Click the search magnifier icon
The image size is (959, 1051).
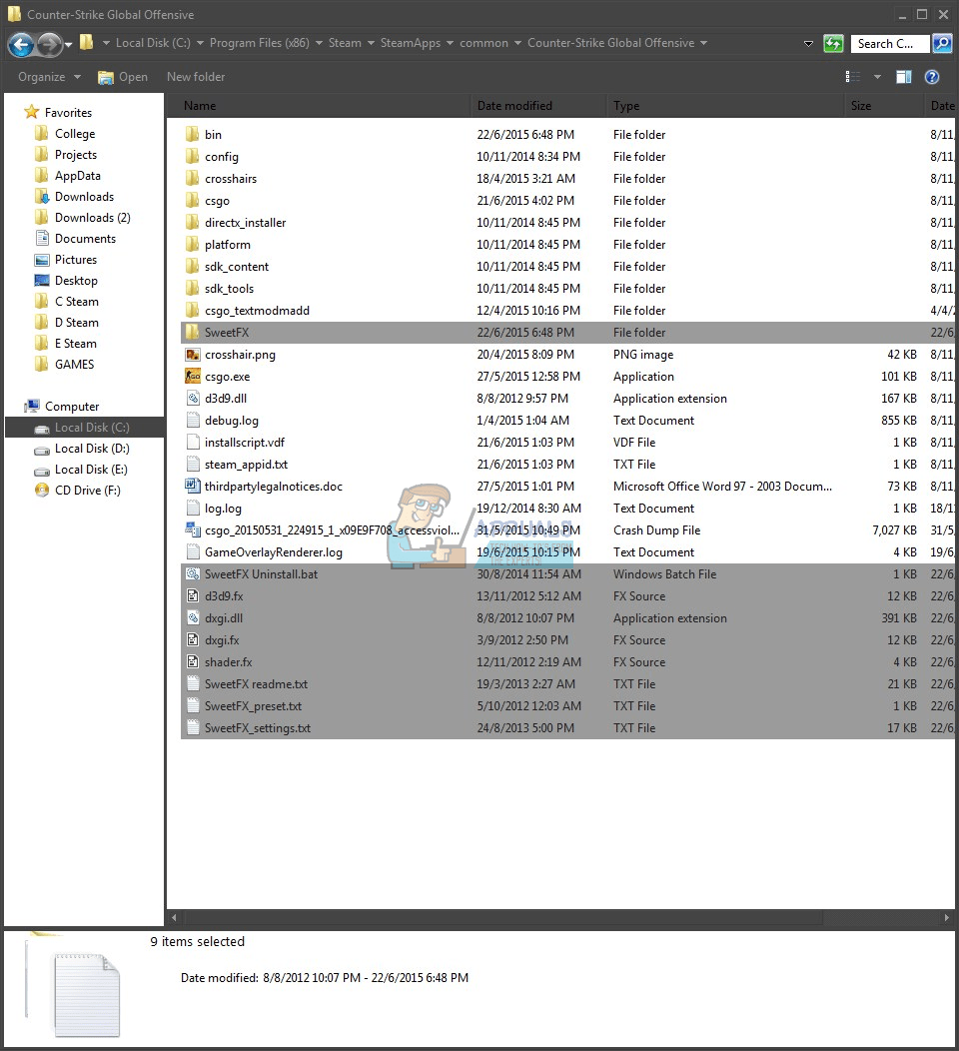tap(942, 44)
